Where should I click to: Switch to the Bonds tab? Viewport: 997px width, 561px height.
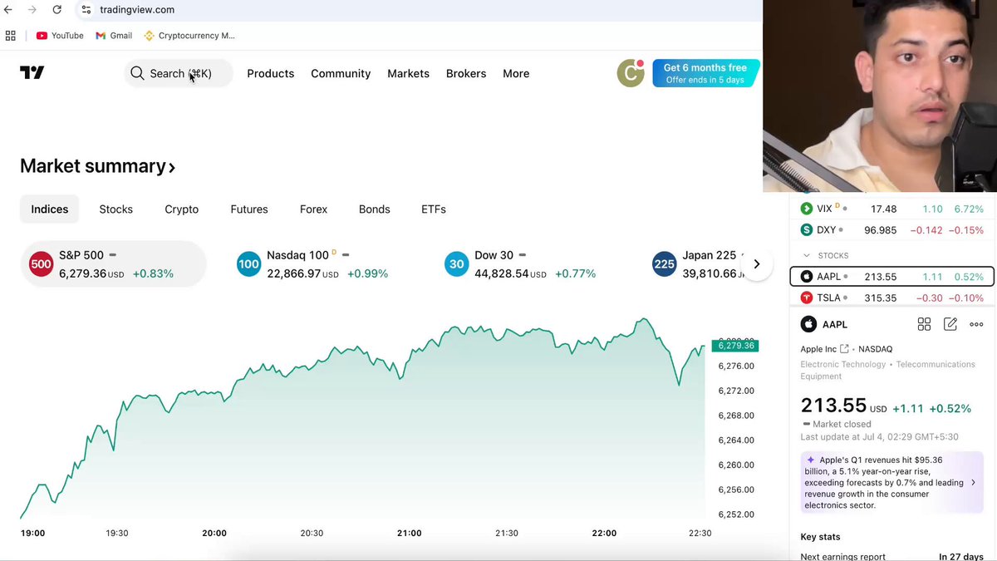375,209
